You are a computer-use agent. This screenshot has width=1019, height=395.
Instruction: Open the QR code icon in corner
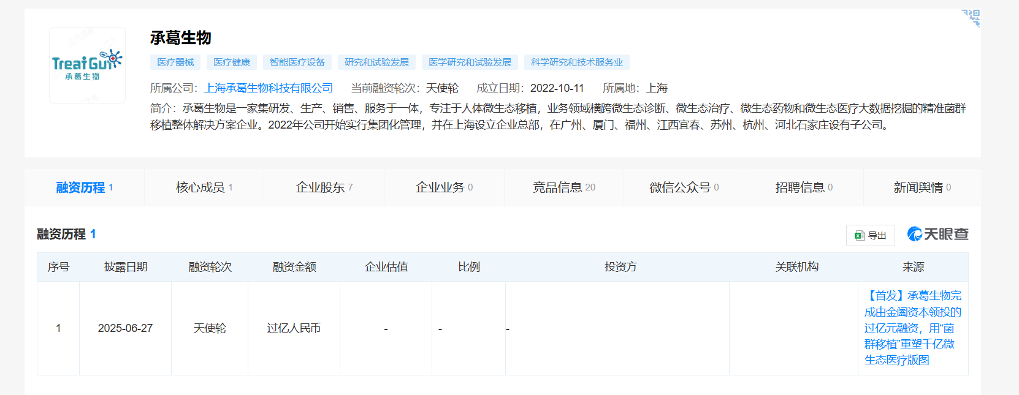pyautogui.click(x=971, y=18)
